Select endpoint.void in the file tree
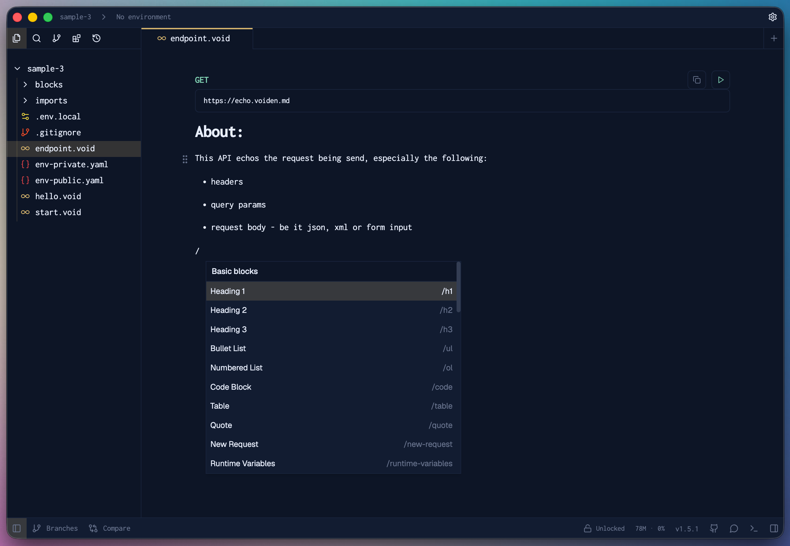The width and height of the screenshot is (790, 546). tap(74, 149)
